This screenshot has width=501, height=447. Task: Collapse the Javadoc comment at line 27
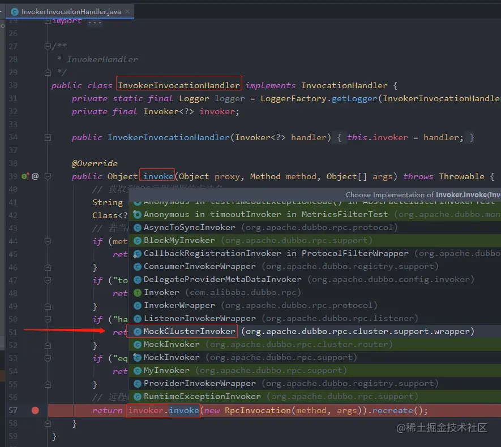click(x=48, y=46)
